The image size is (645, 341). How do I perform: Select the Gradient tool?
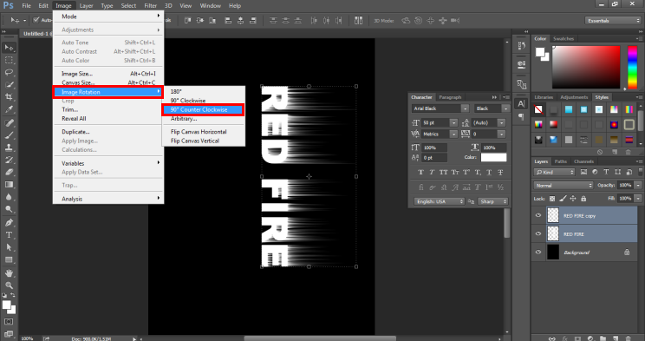coord(9,185)
